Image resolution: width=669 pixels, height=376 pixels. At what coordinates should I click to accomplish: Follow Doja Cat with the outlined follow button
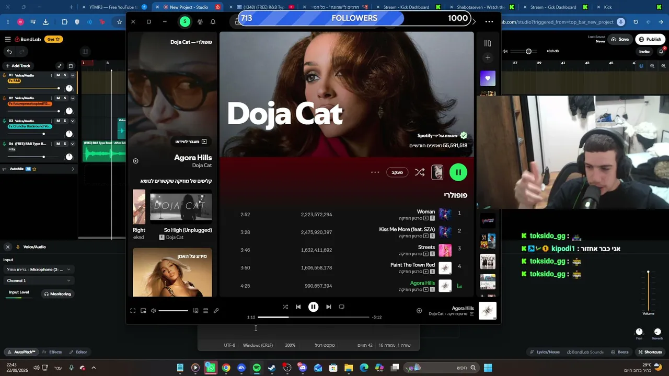pyautogui.click(x=398, y=172)
